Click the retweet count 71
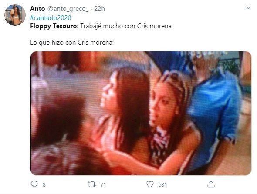Screen dimensions: 257x194 pyautogui.click(x=103, y=185)
